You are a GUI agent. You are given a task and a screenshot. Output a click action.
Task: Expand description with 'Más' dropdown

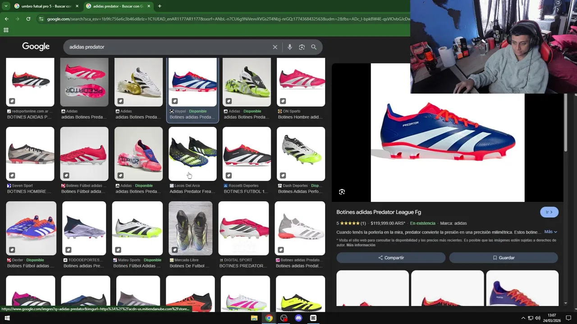[x=551, y=232]
